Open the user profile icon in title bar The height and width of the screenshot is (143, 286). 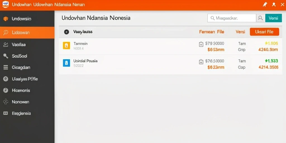tap(274, 5)
